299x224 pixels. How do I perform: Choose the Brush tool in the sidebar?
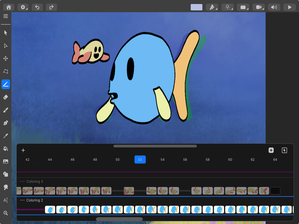(5, 110)
